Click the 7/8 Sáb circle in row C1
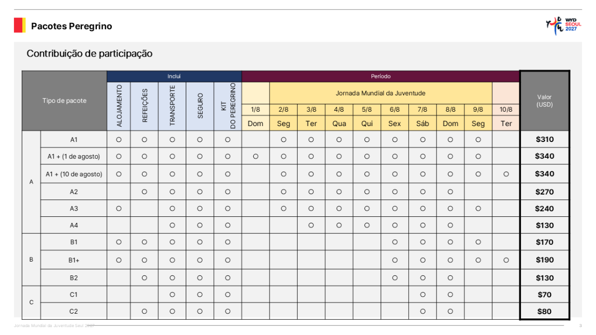Viewport: 596px width, 335px height. pyautogui.click(x=423, y=295)
